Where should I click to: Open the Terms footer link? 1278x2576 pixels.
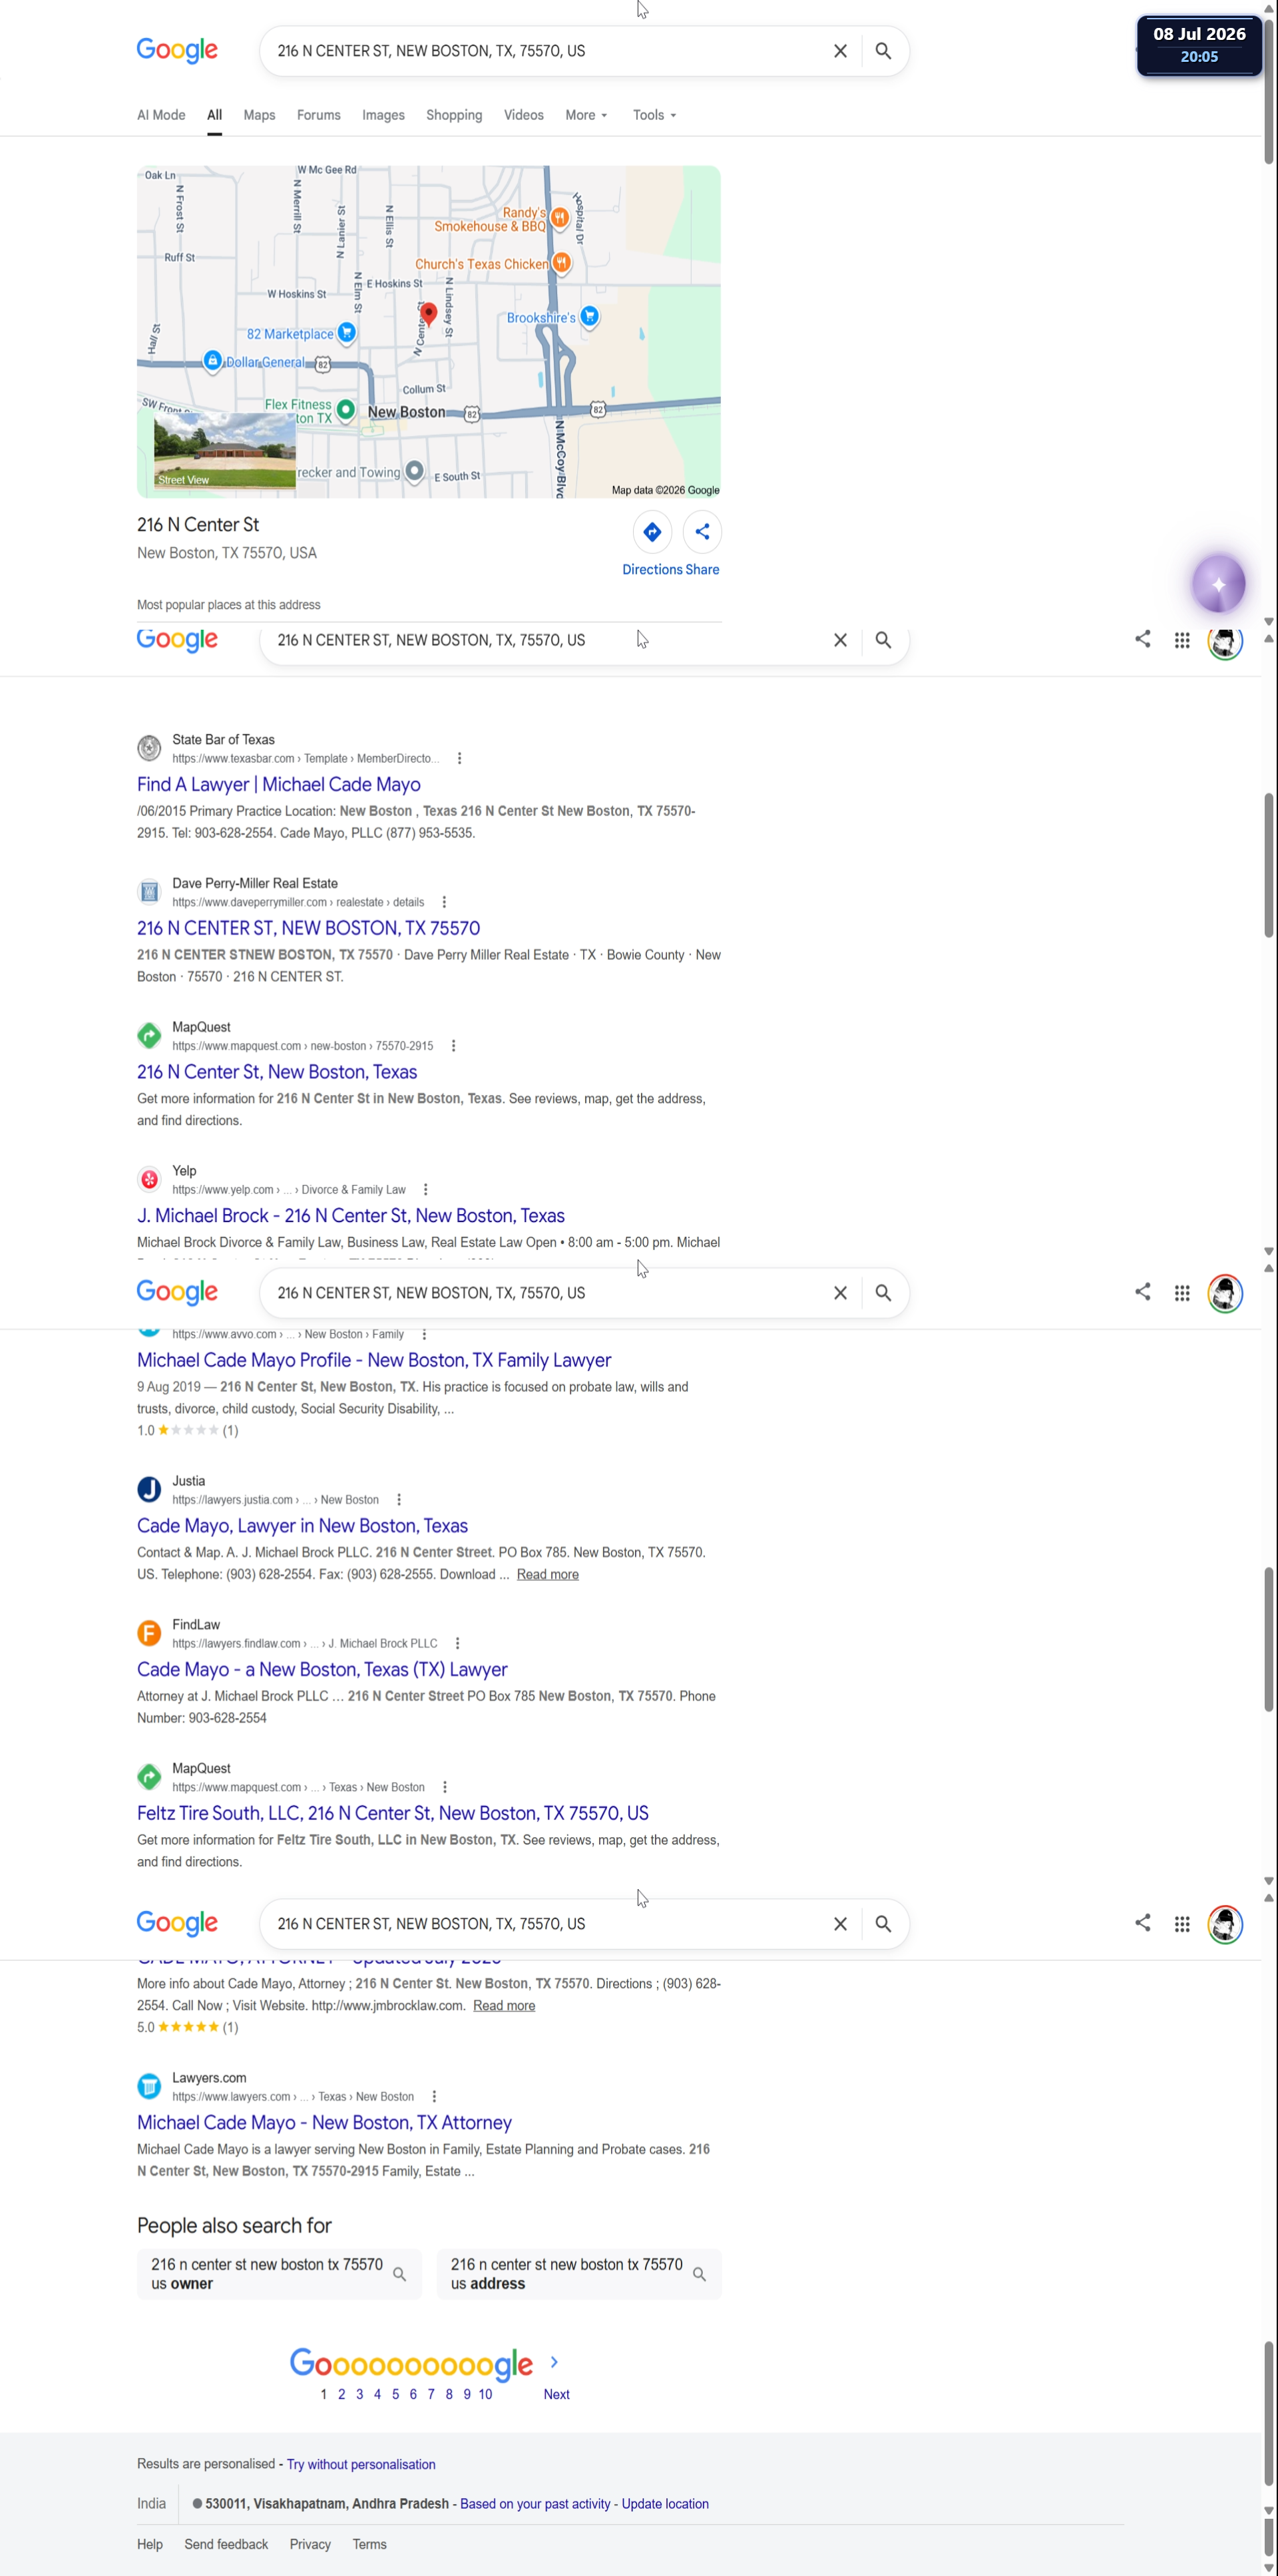click(x=369, y=2544)
